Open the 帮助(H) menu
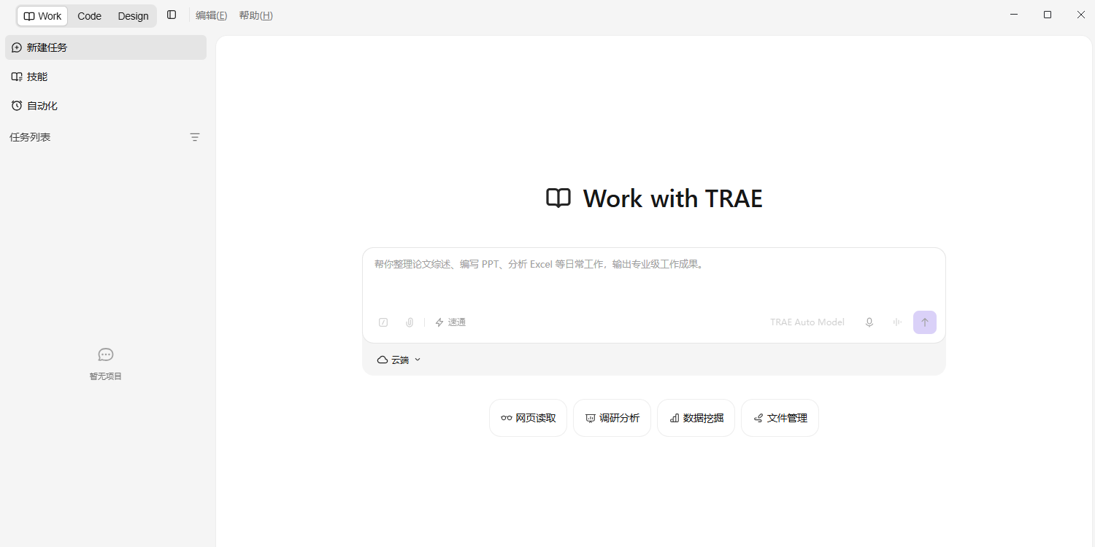This screenshot has width=1095, height=547. click(x=255, y=15)
